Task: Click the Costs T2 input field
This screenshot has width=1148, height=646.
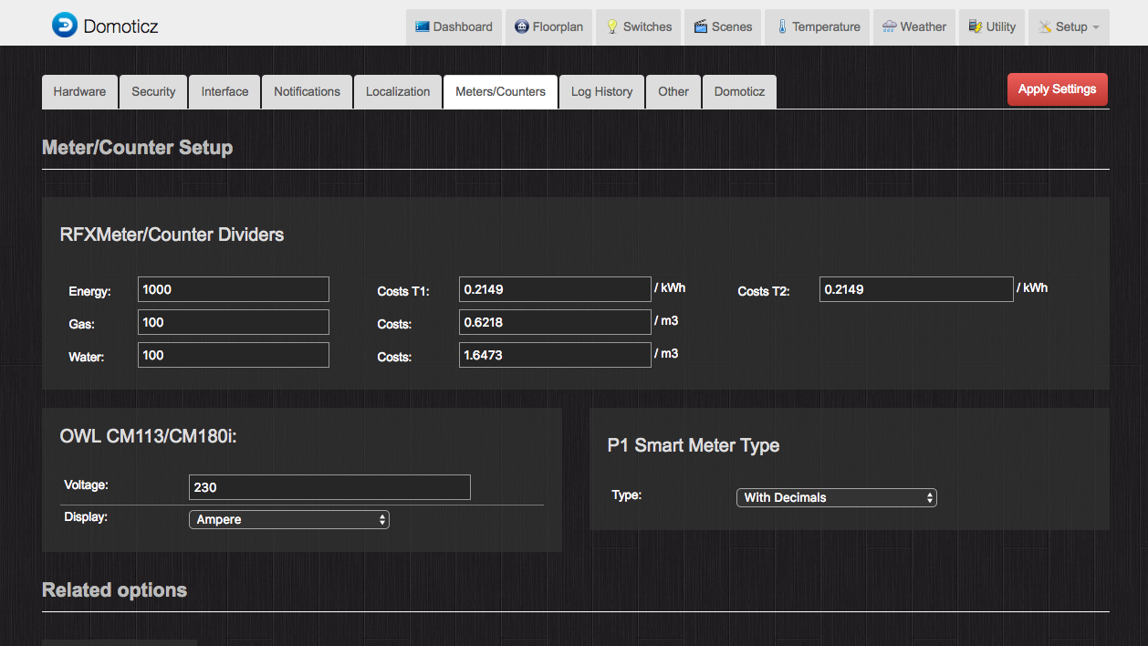Action: tap(916, 289)
